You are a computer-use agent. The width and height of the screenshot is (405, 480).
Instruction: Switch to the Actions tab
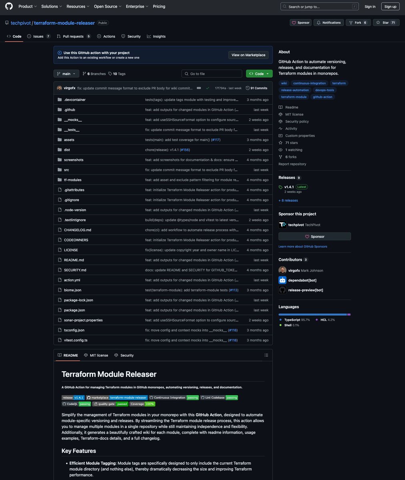pyautogui.click(x=106, y=36)
